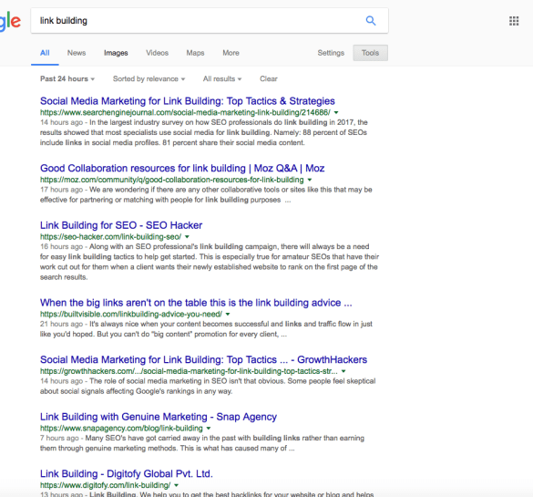The height and width of the screenshot is (497, 533).
Task: Expand the arrow beside the seo-hacker.com URL
Action: click(187, 237)
